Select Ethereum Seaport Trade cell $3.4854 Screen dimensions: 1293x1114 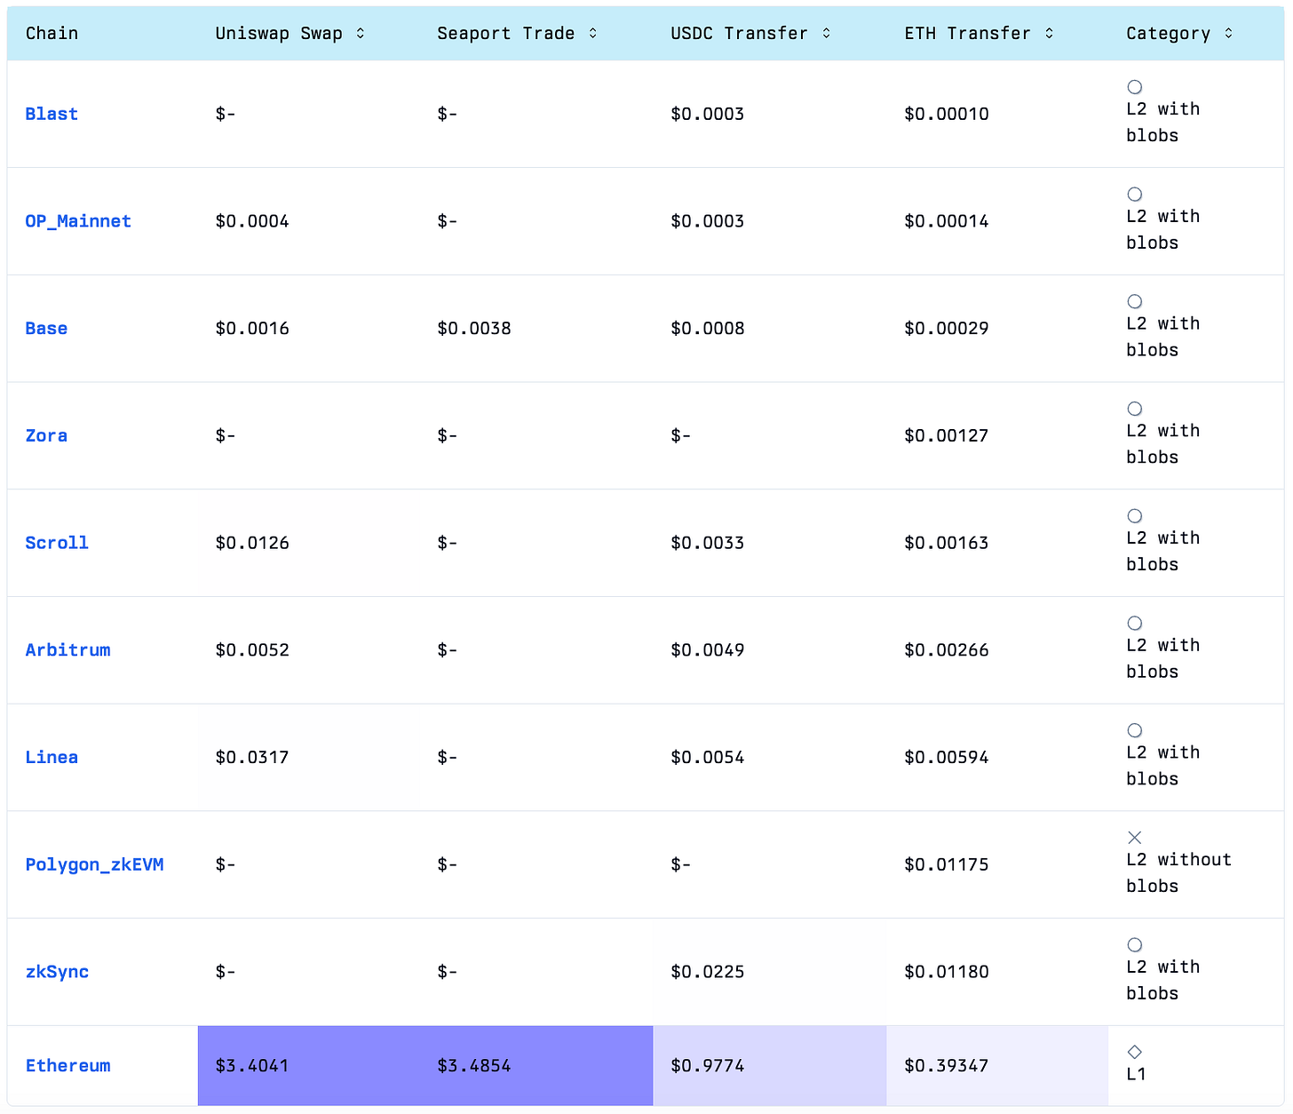[x=536, y=1066]
